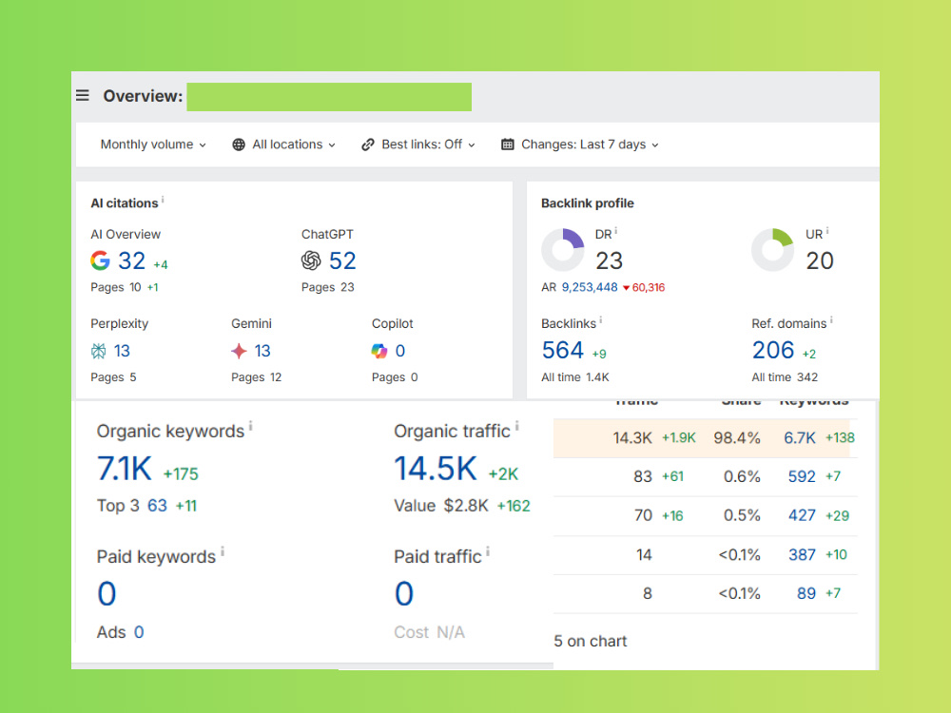Click the Gemini star icon
Image resolution: width=951 pixels, height=713 pixels.
tap(239, 351)
